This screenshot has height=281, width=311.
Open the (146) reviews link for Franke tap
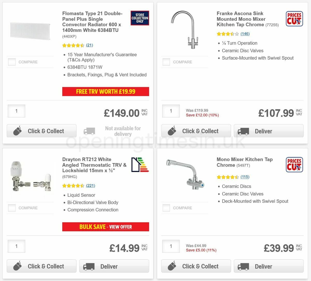(x=245, y=34)
